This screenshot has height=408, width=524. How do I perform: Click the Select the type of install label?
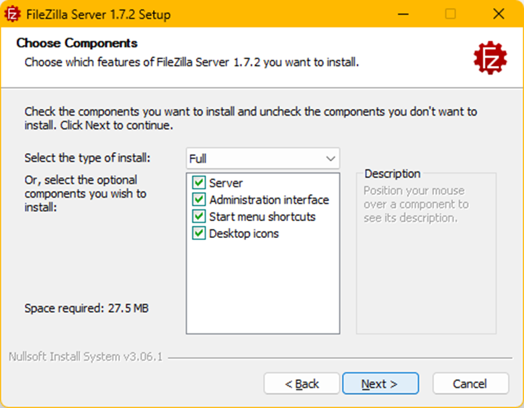(87, 157)
